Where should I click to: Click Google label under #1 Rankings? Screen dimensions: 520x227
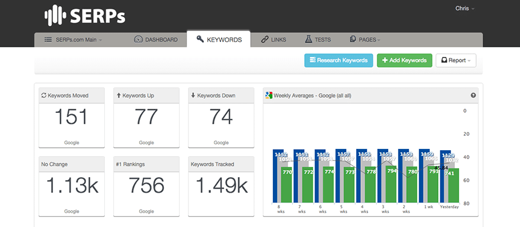coord(146,211)
